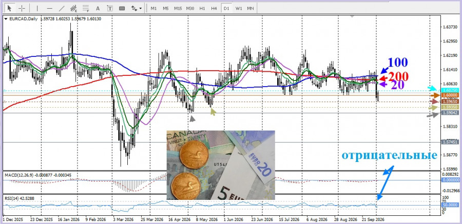This screenshot has height=224, width=462.
Task: Switch to W1 weekly timeframe
Action: click(239, 8)
